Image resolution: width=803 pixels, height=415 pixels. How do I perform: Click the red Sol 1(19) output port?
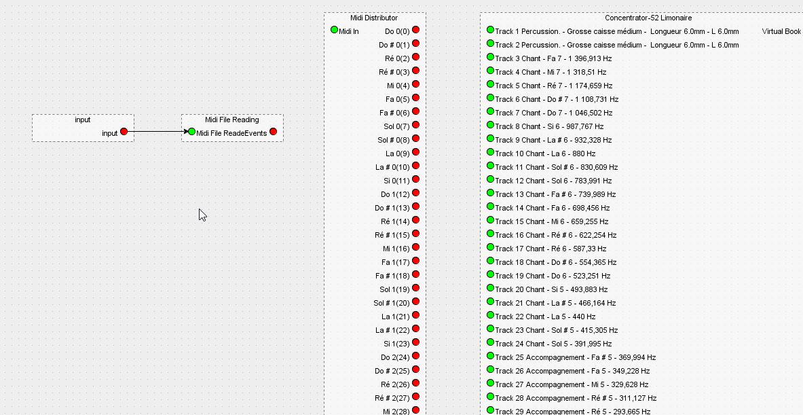coord(415,288)
